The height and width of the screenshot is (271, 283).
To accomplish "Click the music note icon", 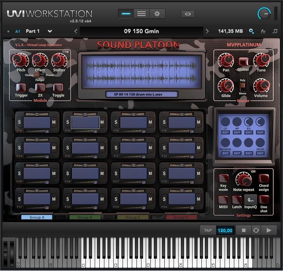I will pos(275,31).
